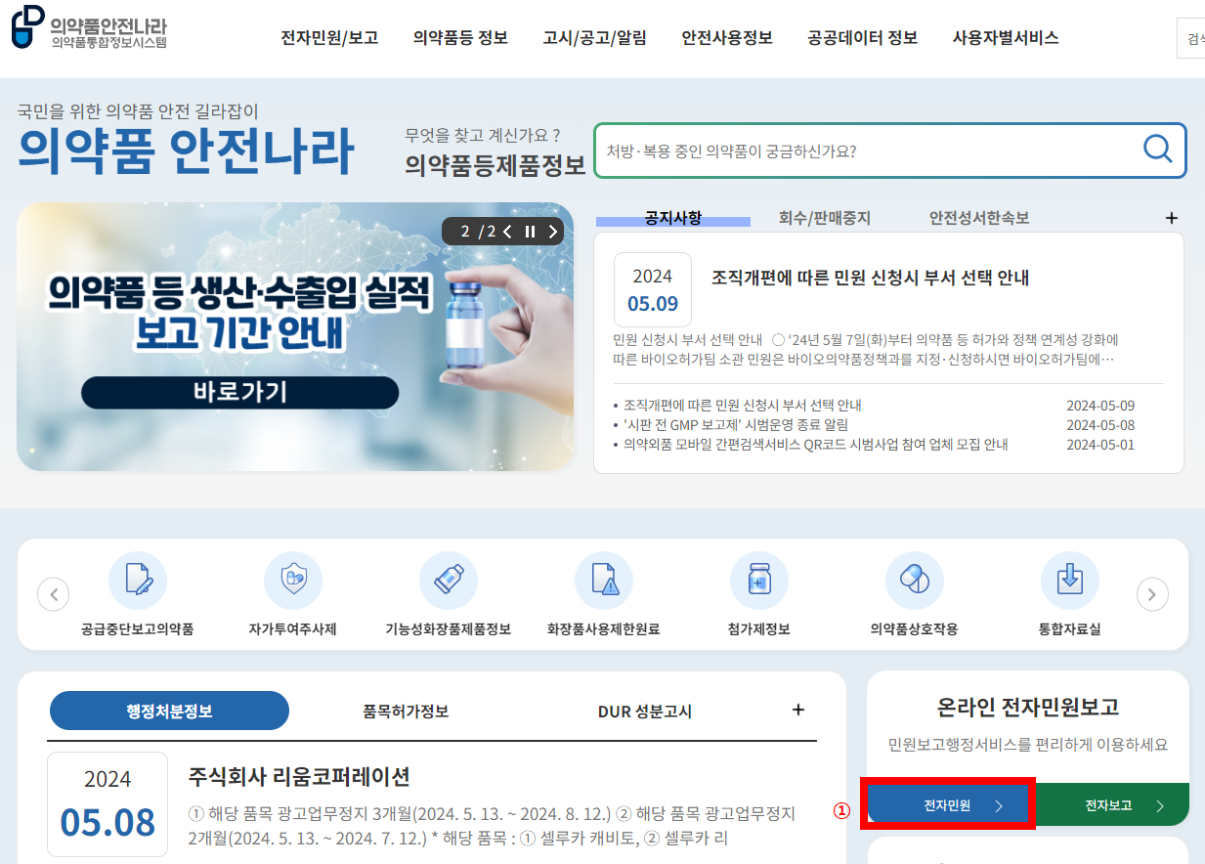Click the search magnifier icon
1205x864 pixels.
[x=1157, y=150]
